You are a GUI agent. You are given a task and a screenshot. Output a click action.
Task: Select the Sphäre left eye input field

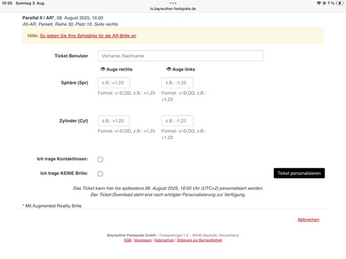(x=177, y=83)
